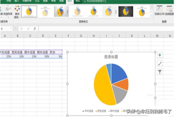The image size is (175, 117).
Task: Apply the eighth pie chart style thumbnail
Action: point(142,11)
